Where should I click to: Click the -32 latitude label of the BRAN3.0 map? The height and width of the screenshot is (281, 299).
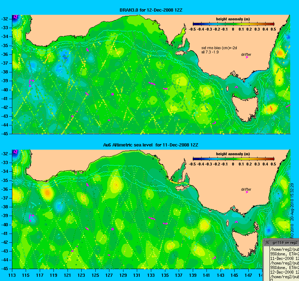[x=5, y=19]
